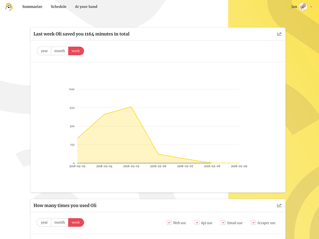Open the Schedule menu item

pos(59,6)
